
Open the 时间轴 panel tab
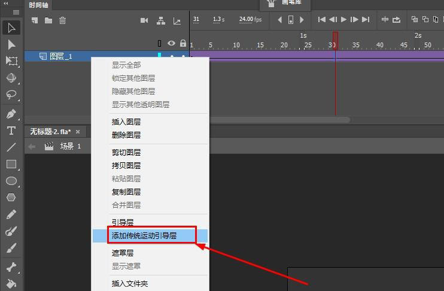coord(38,5)
